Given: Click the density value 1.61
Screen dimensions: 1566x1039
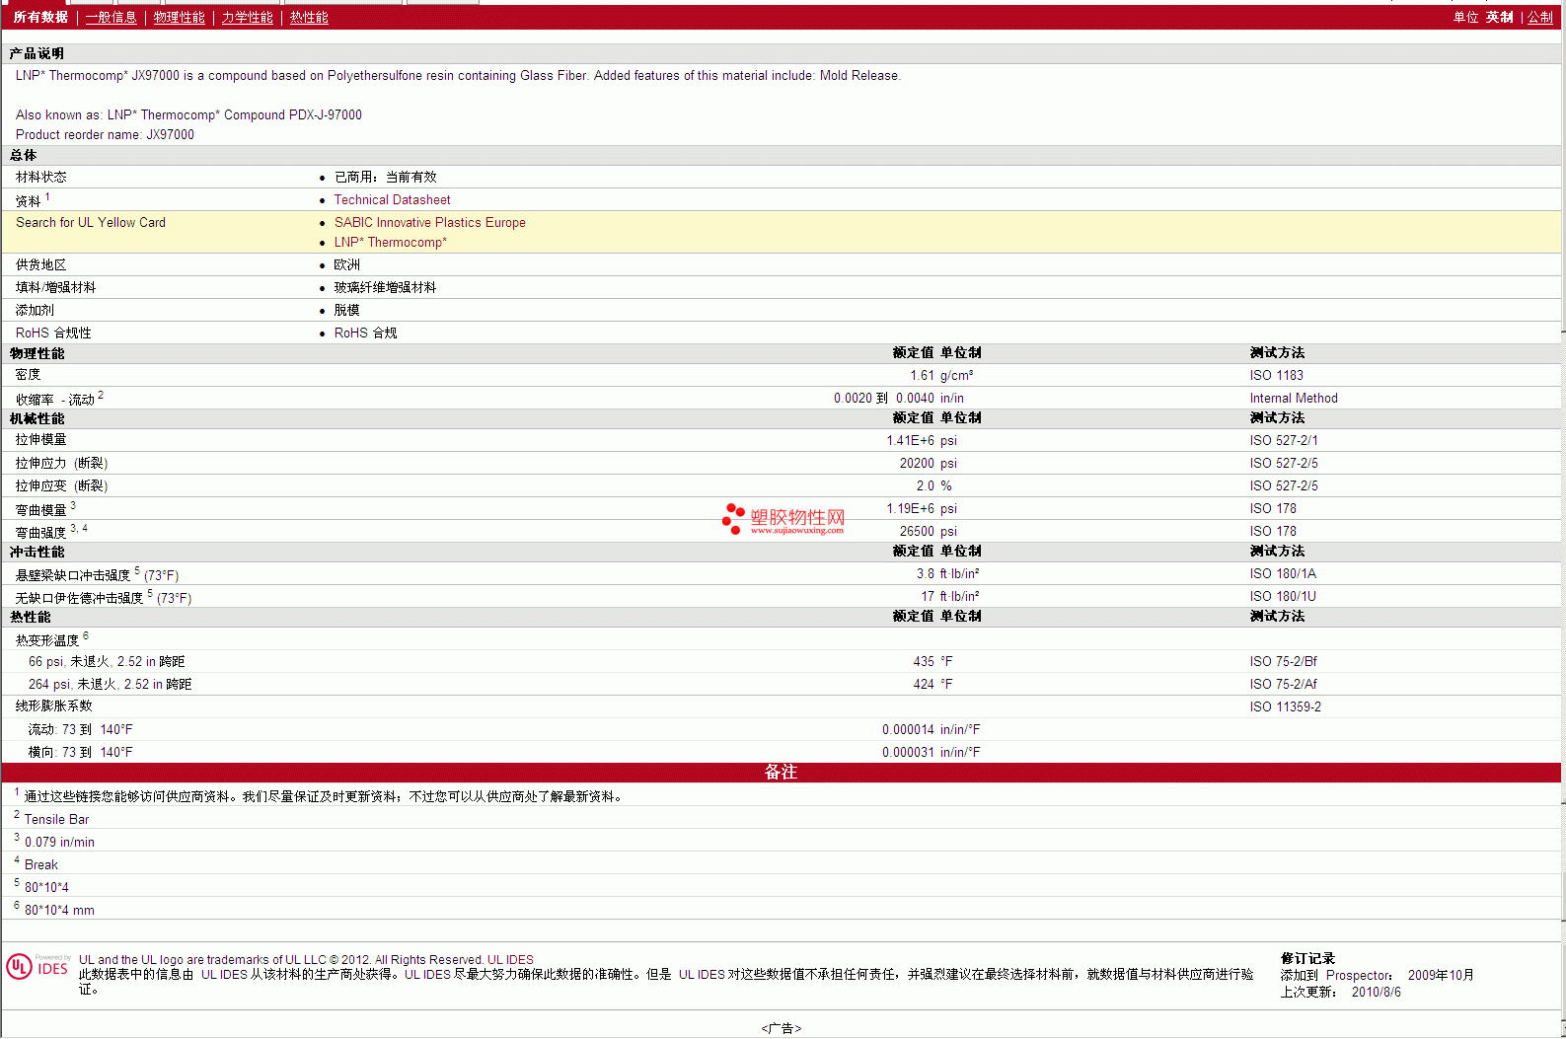Looking at the screenshot, I should [x=922, y=376].
